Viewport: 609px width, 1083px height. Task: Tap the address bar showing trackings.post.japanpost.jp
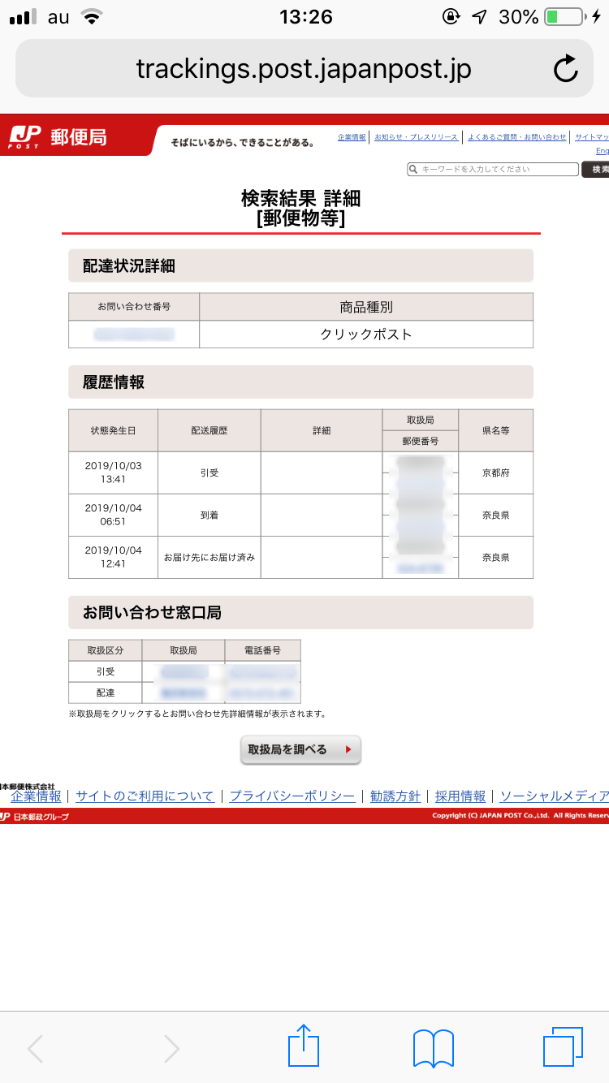(x=304, y=69)
